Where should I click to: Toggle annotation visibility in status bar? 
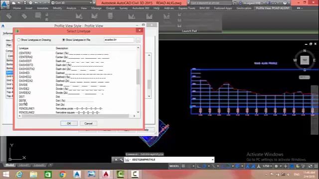[x=248, y=166]
